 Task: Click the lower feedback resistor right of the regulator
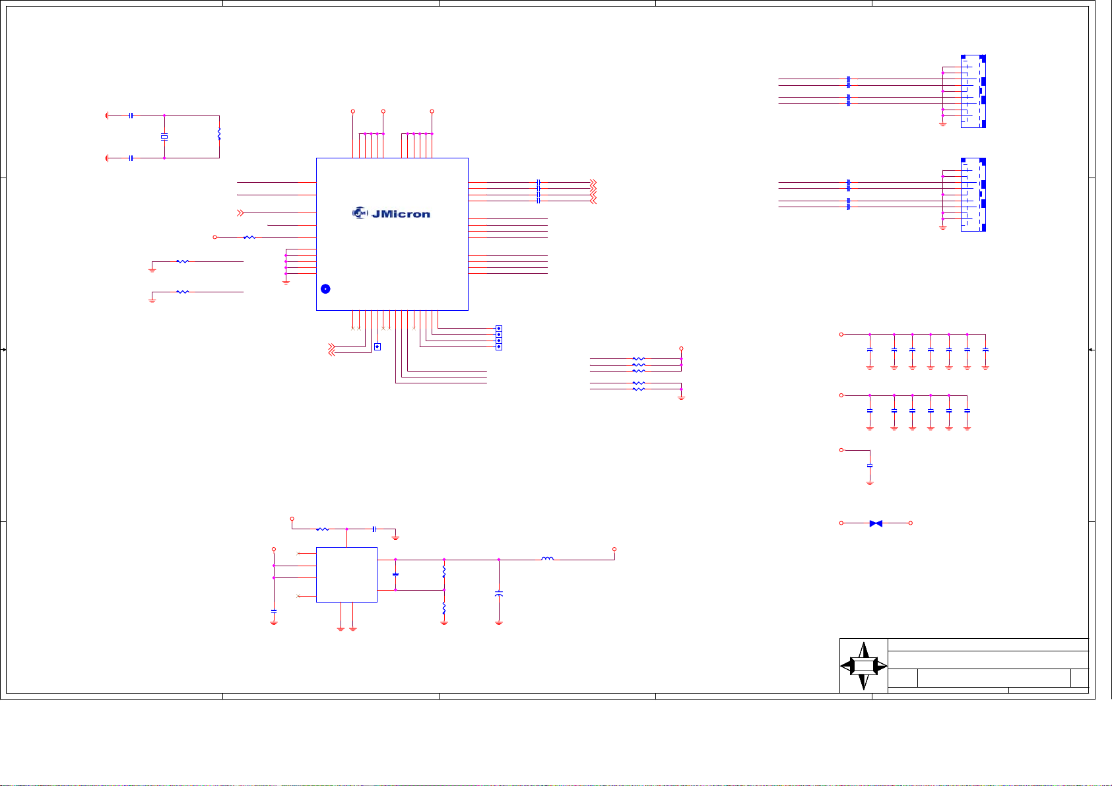[x=444, y=608]
